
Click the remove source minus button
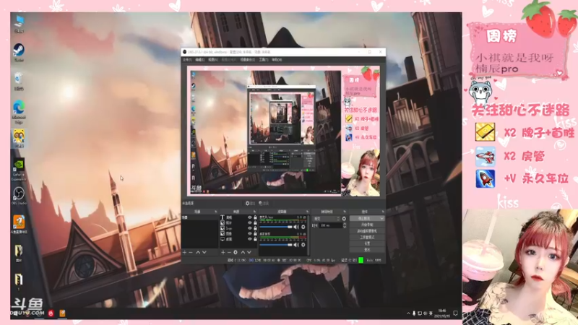[x=229, y=252]
